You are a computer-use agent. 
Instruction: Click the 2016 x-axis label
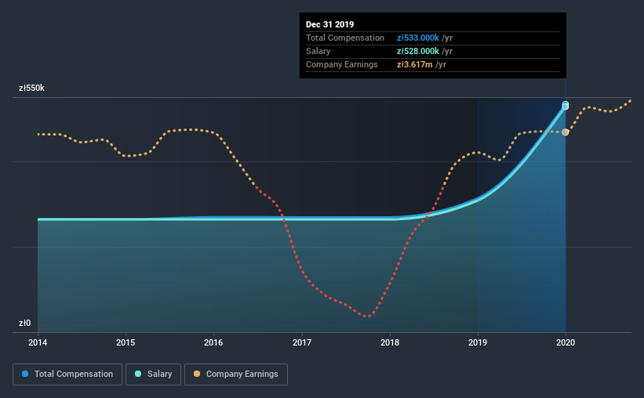click(x=213, y=342)
